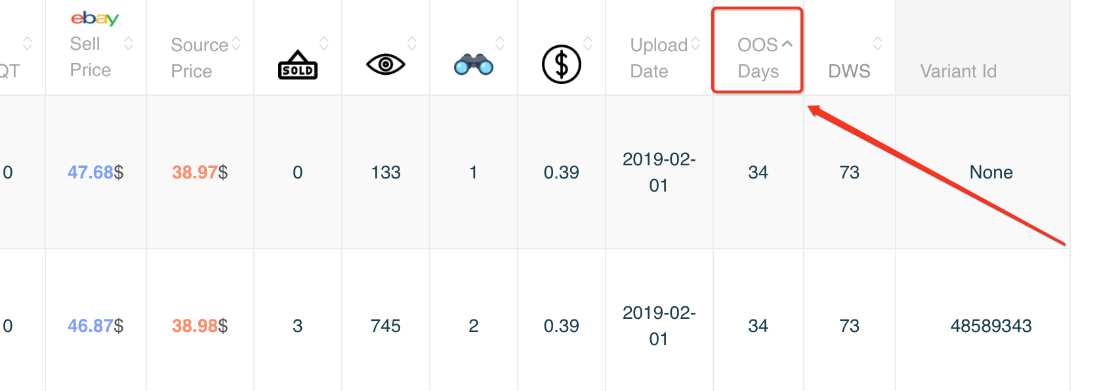Open the 47.68$ sell price link
Image resolution: width=1097 pixels, height=391 pixels.
pyautogui.click(x=96, y=173)
